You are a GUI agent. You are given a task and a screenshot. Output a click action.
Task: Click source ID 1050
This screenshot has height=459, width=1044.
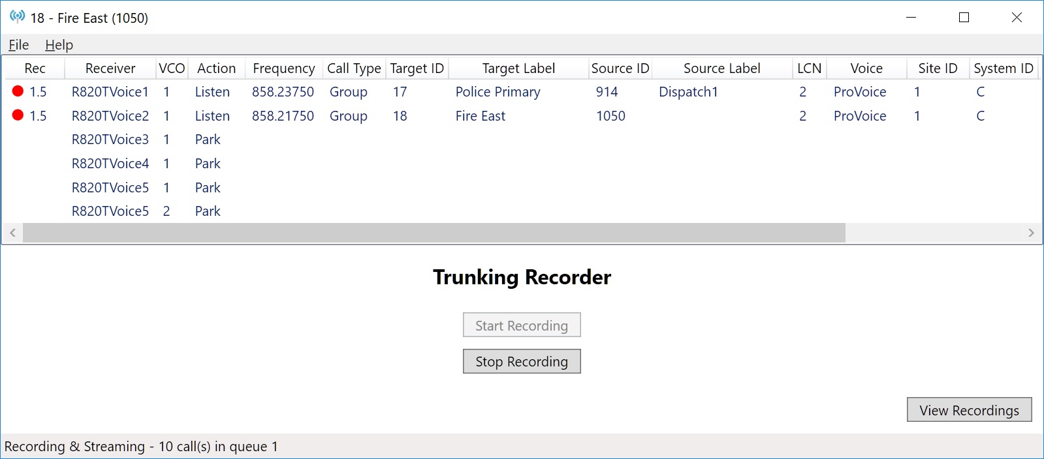coord(610,116)
